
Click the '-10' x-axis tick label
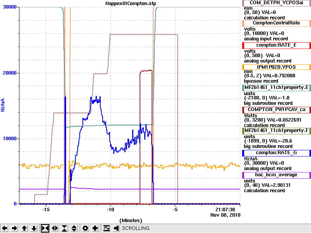(x=110, y=210)
